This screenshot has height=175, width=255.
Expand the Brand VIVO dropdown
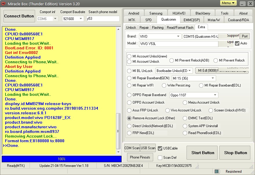[x=178, y=36]
